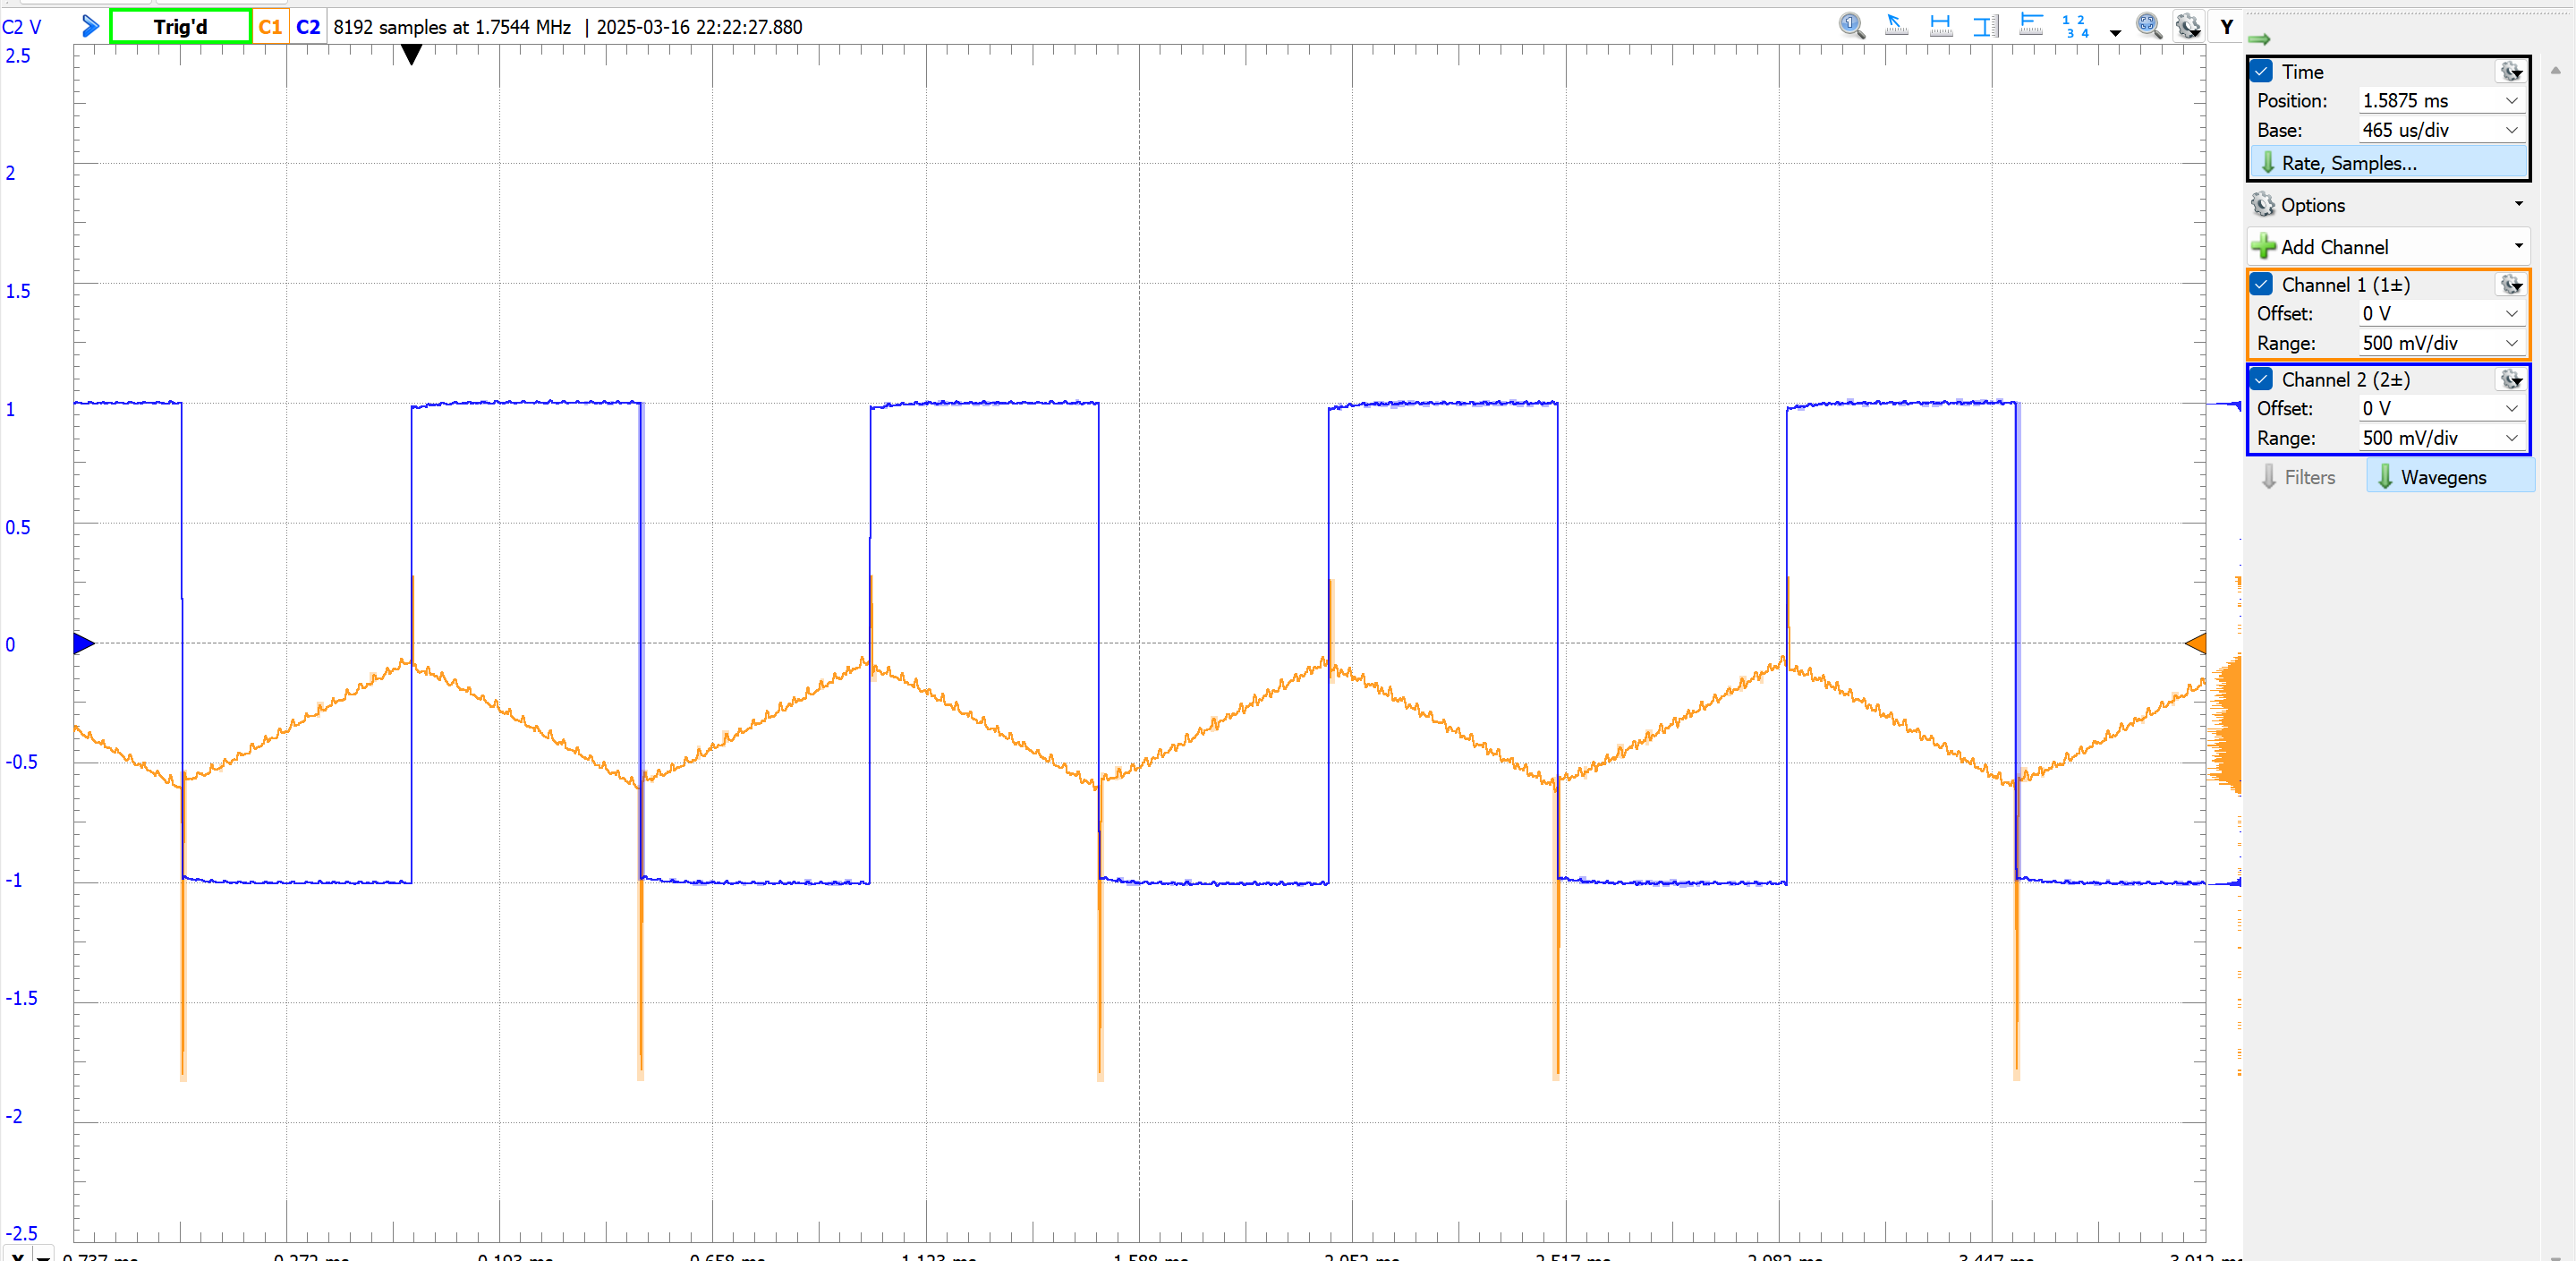Open the digital measurements ruler icon
Viewport: 2576px width, 1261px height.
(x=2030, y=26)
